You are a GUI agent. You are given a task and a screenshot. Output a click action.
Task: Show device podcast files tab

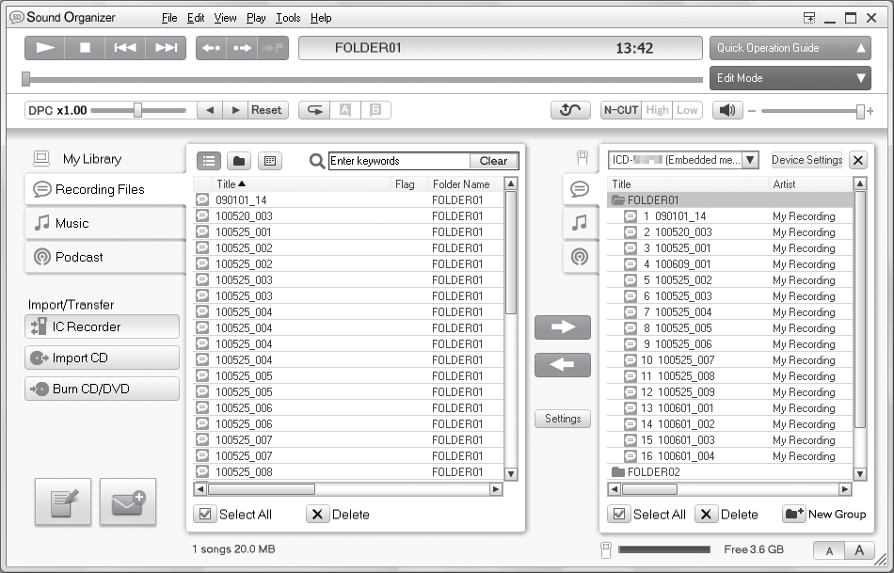pyautogui.click(x=580, y=257)
